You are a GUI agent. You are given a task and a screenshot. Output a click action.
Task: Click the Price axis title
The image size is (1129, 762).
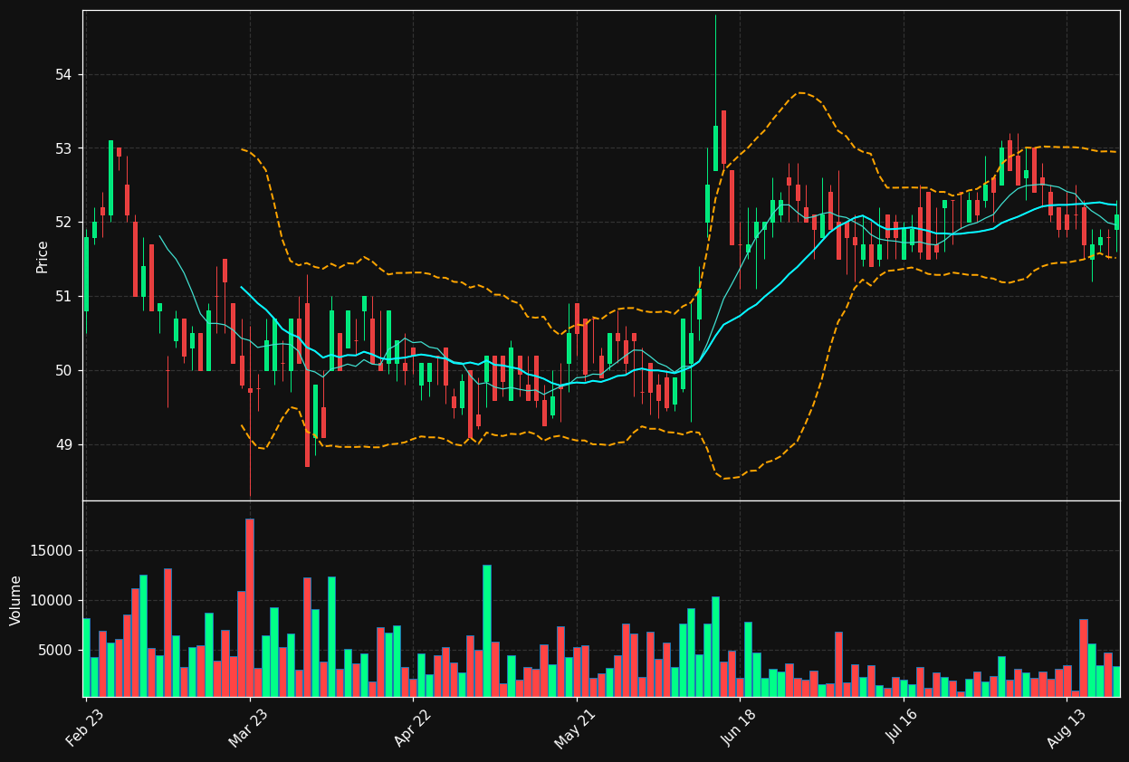point(43,256)
